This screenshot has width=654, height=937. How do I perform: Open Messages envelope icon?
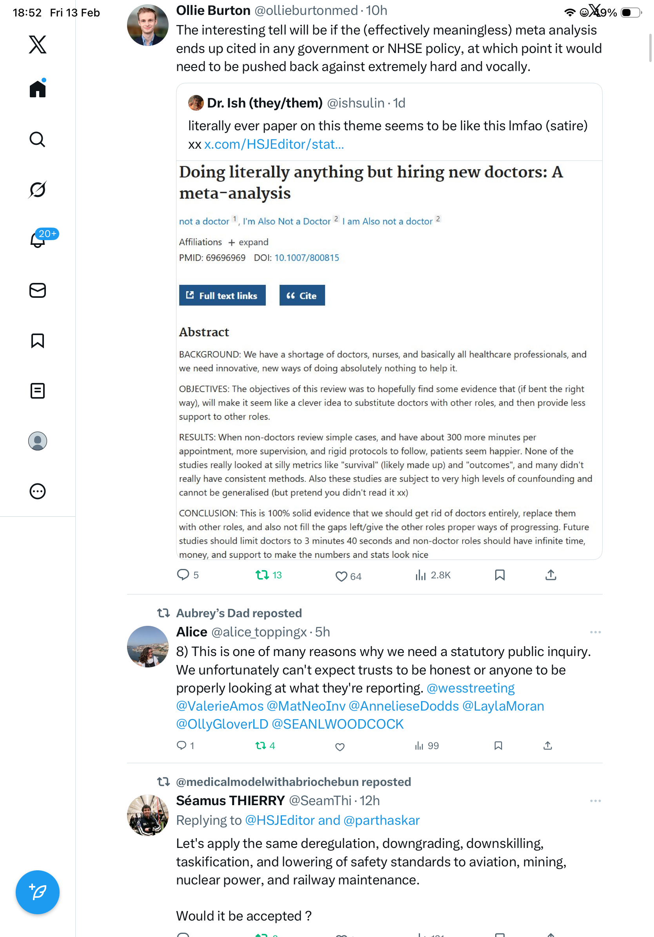[38, 290]
